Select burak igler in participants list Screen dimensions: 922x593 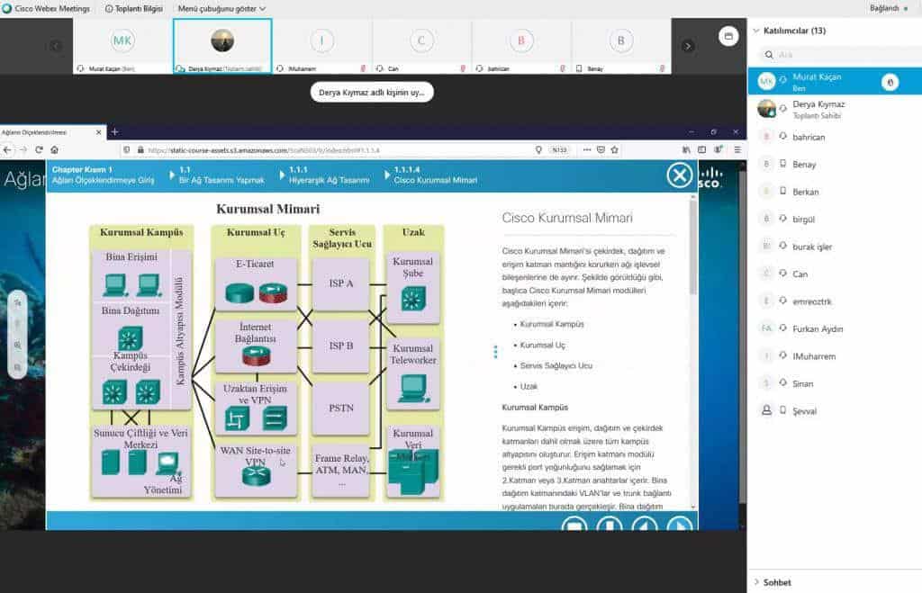[x=835, y=247]
